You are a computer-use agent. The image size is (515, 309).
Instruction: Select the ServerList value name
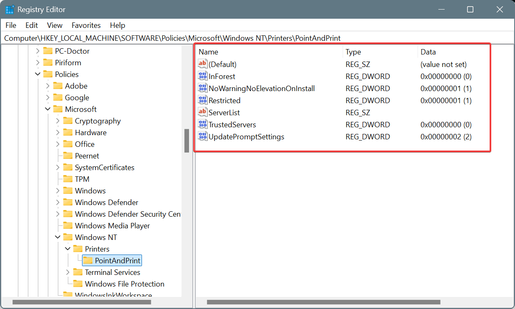coord(224,112)
